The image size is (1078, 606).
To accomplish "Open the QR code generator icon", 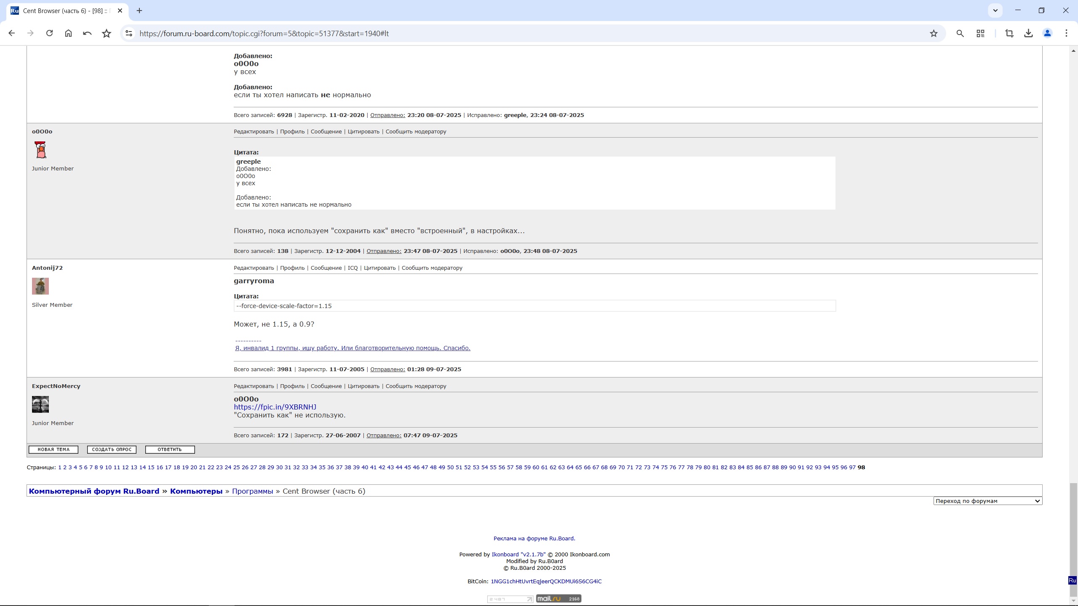I will (980, 33).
